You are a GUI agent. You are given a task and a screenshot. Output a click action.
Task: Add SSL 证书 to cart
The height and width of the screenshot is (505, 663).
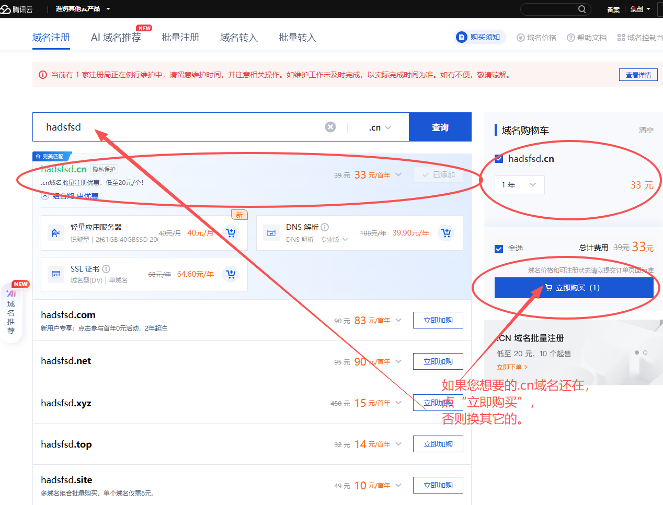[x=231, y=274]
